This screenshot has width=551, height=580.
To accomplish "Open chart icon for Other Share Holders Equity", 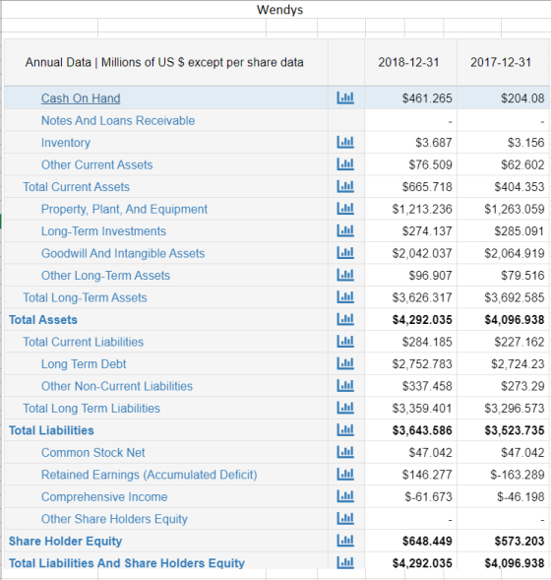I will point(345,519).
